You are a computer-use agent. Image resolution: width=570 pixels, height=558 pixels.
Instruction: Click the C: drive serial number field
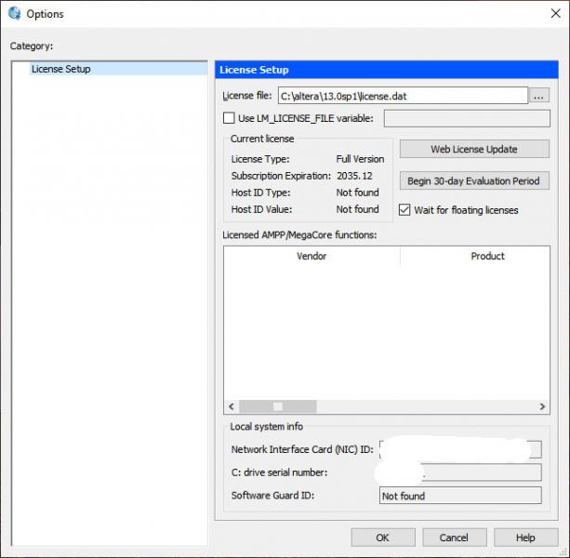coord(459,472)
